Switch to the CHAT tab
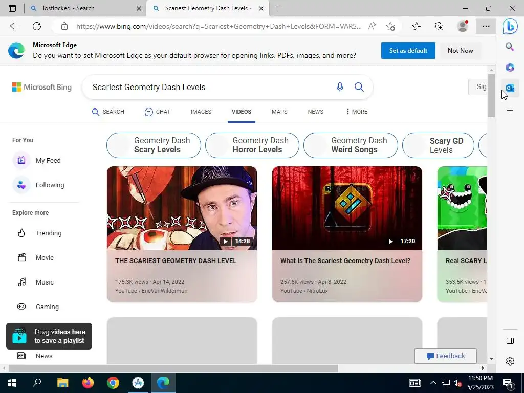Image resolution: width=524 pixels, height=393 pixels. 158,112
